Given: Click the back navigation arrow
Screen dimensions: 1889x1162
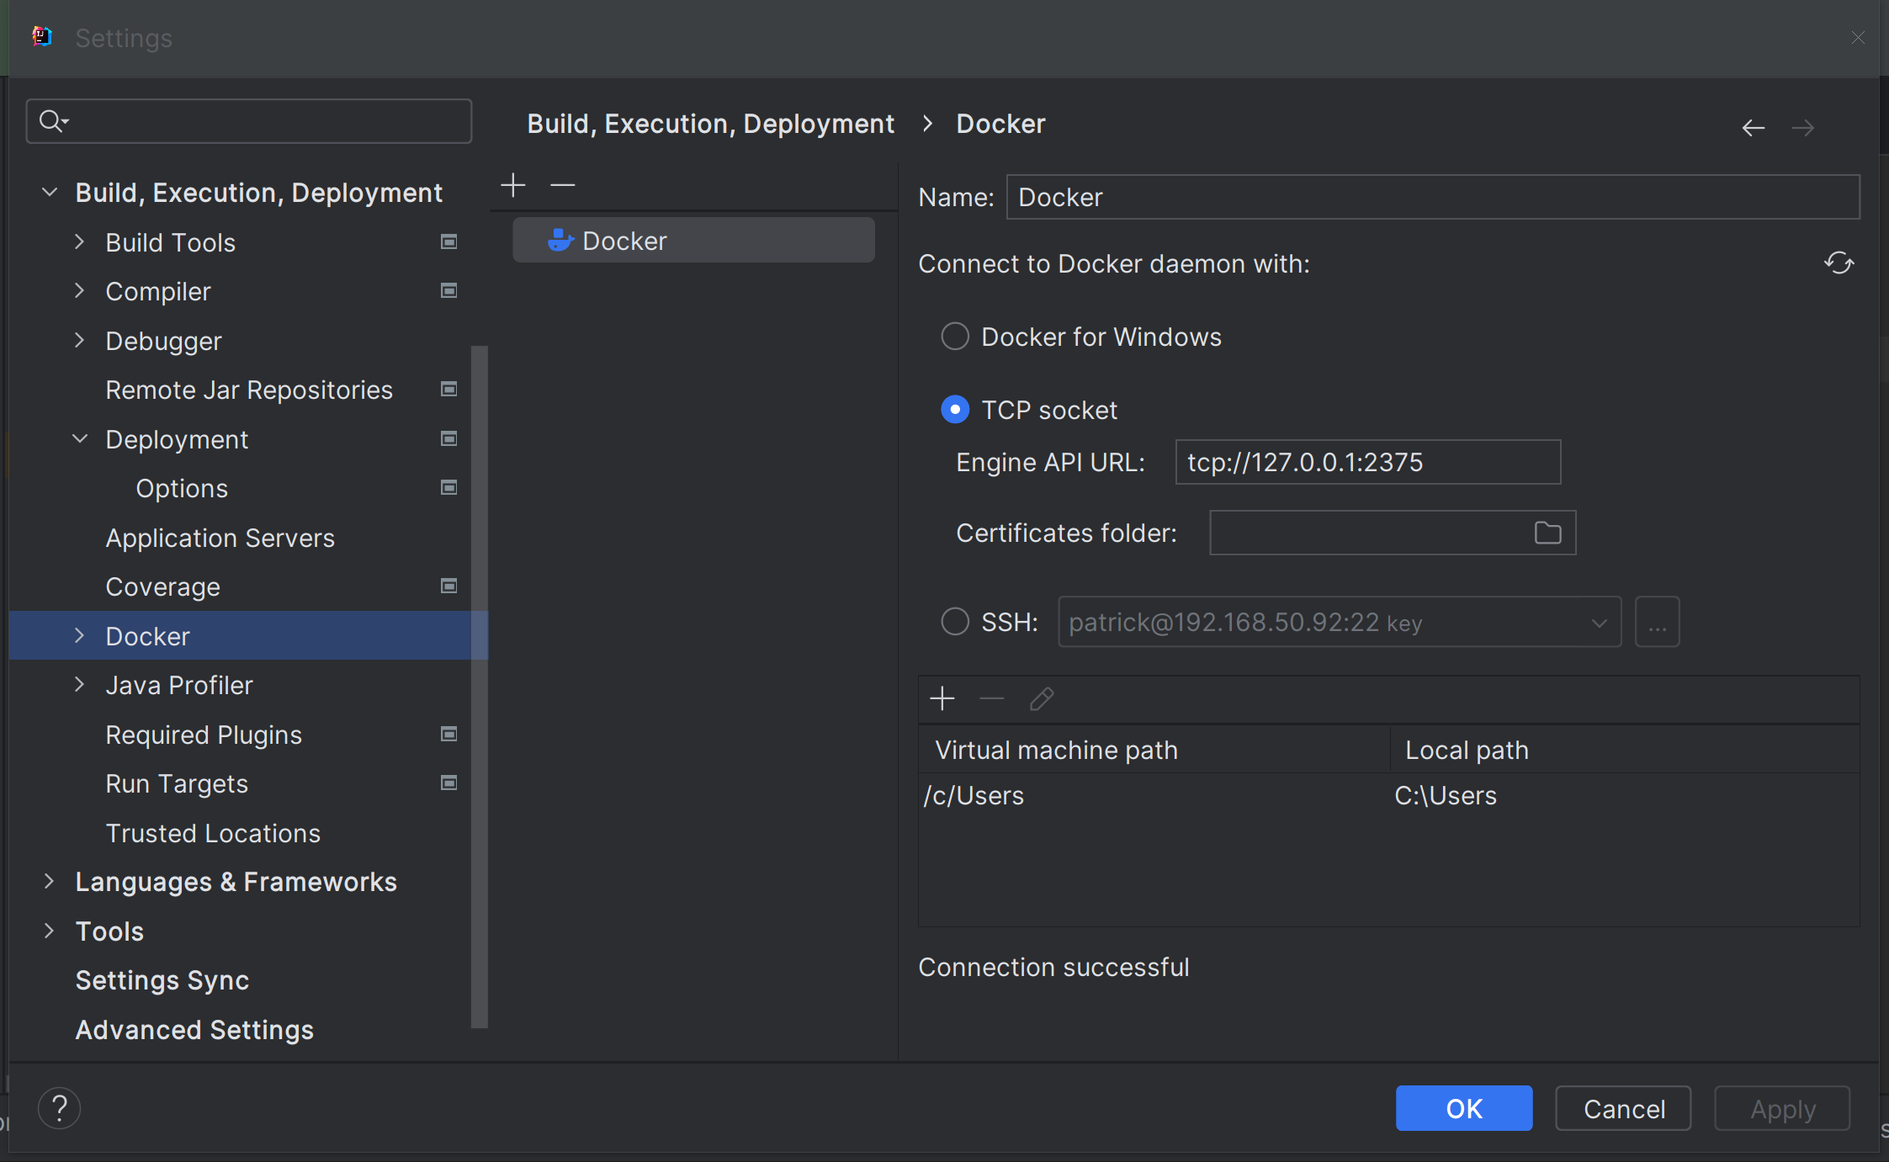Looking at the screenshot, I should coord(1754,128).
